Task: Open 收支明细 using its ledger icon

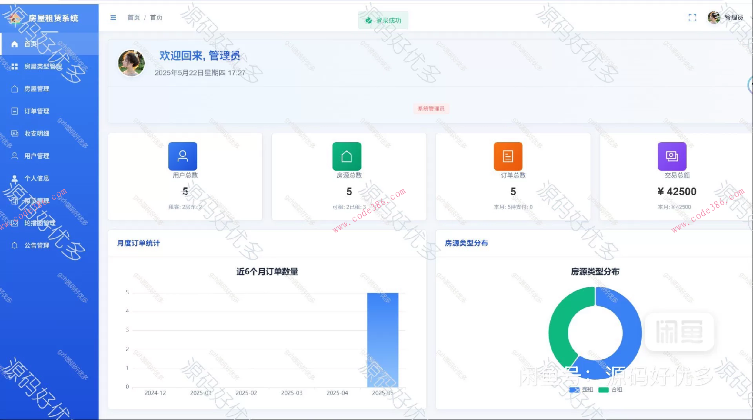Action: (x=15, y=133)
